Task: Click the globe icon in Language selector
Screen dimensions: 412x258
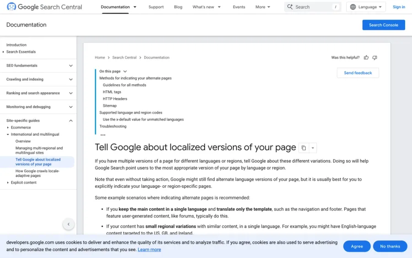Action: (x=353, y=7)
